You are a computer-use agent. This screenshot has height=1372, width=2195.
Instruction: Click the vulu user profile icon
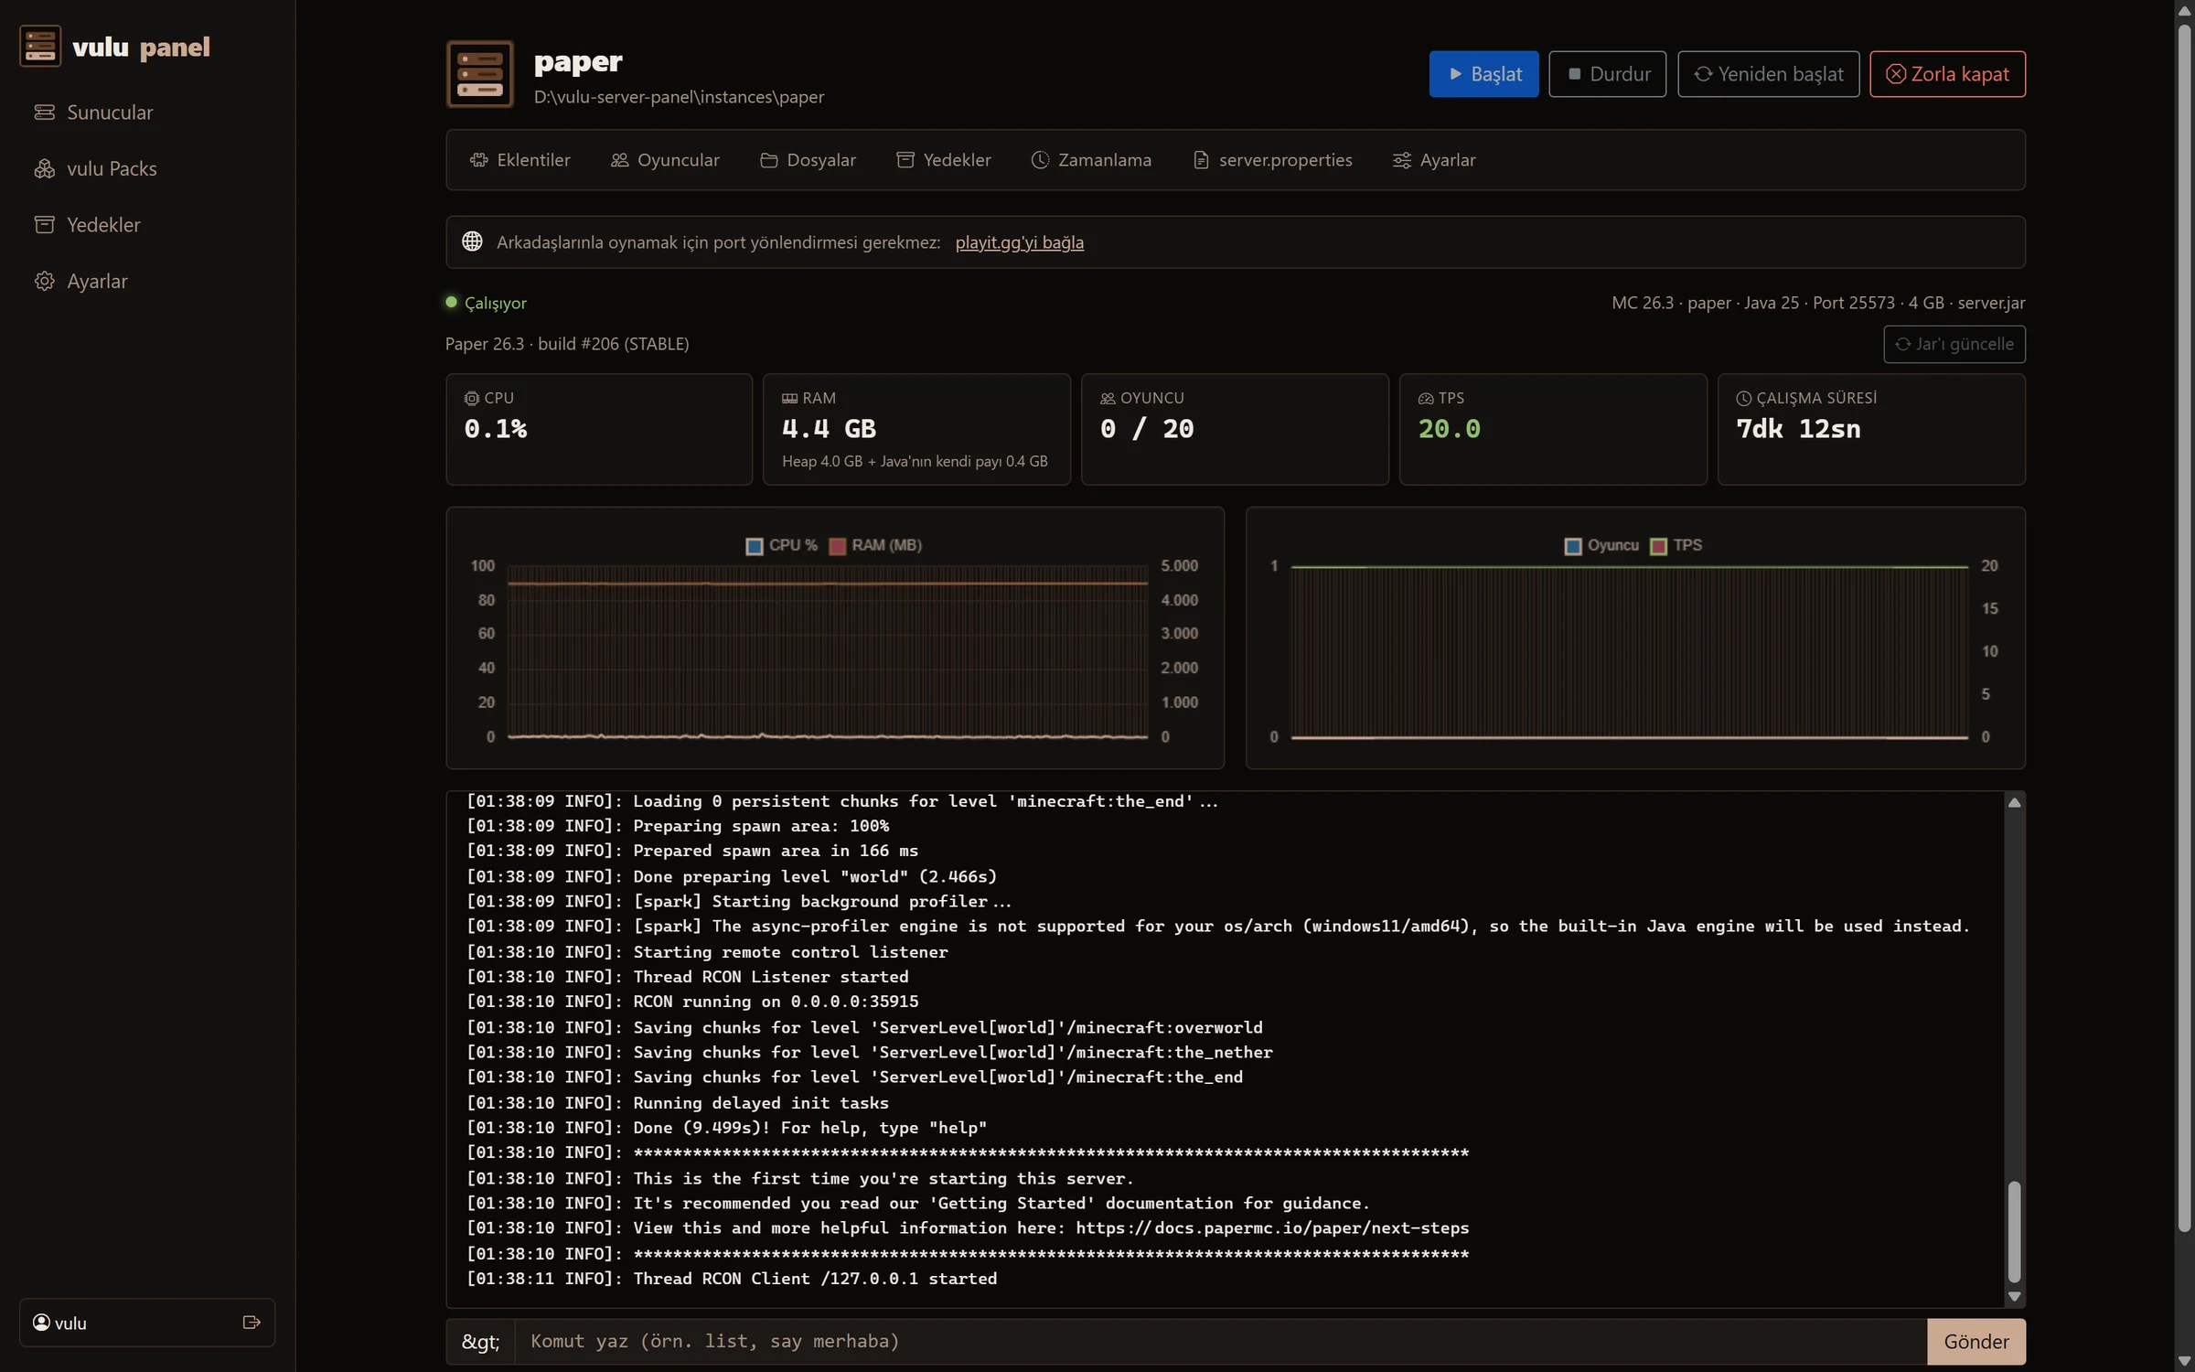point(41,1323)
